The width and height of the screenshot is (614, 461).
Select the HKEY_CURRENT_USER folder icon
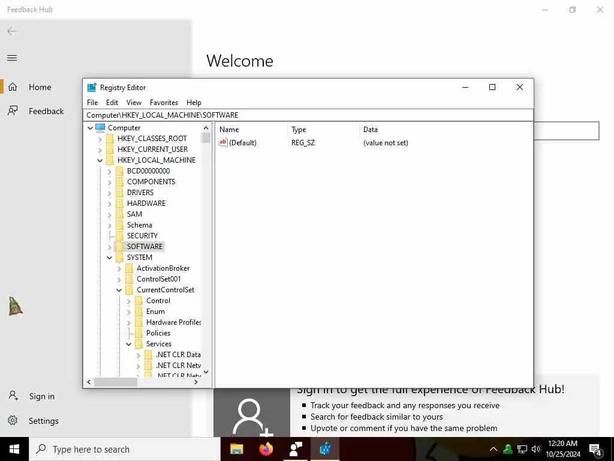coord(110,149)
